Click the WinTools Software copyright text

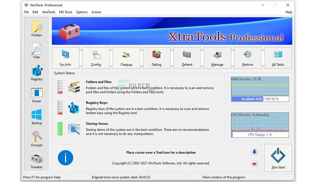point(161,163)
